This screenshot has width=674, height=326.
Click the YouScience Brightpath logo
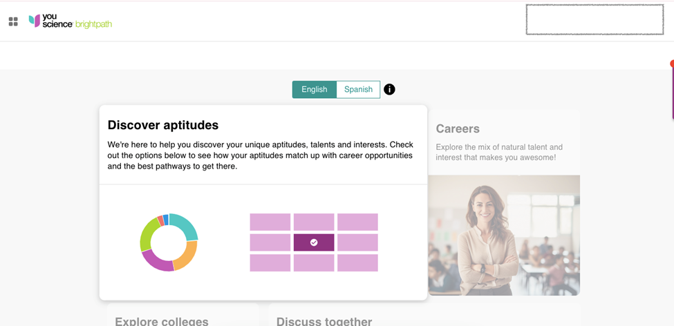pyautogui.click(x=71, y=21)
